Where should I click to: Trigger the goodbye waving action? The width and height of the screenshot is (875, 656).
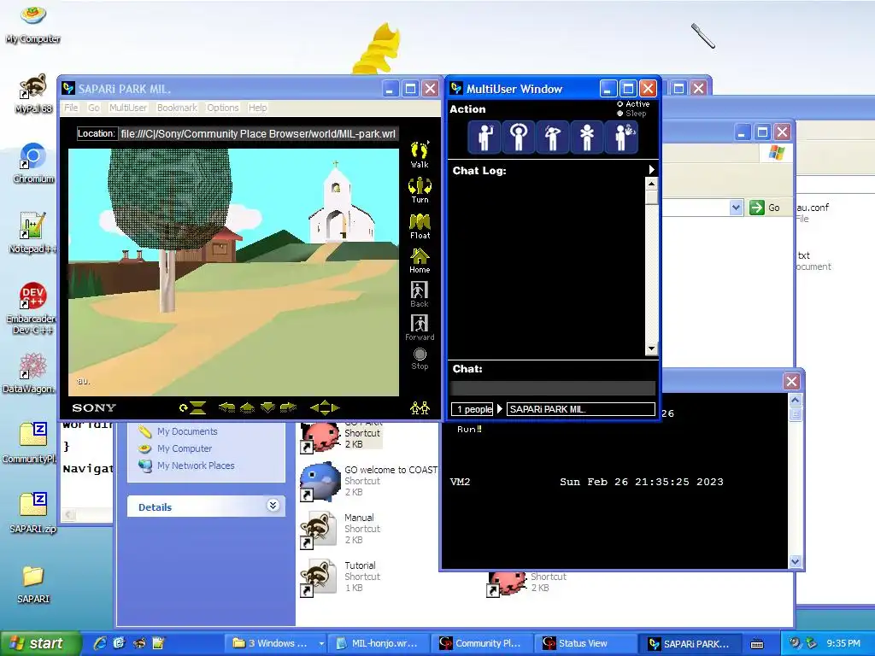pyautogui.click(x=621, y=137)
